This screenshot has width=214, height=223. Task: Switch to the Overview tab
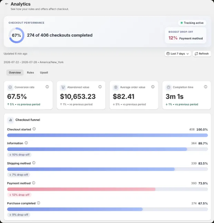pos(15,72)
